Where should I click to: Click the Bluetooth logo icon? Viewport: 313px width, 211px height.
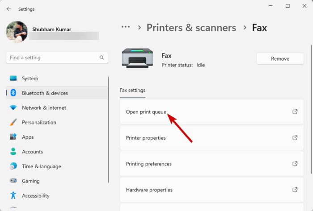[13, 93]
